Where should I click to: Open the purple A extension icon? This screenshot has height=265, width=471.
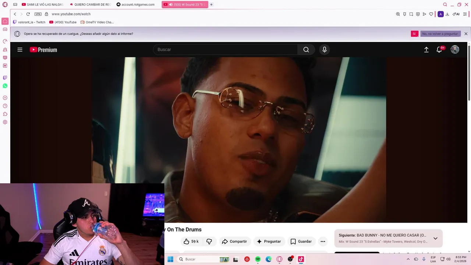click(440, 14)
